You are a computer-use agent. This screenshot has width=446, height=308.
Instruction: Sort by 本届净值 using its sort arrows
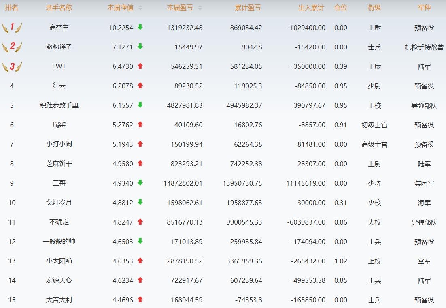pos(140,8)
